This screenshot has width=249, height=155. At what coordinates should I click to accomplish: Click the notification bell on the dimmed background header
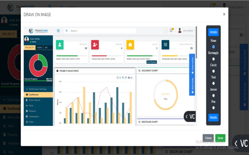coord(212,6)
